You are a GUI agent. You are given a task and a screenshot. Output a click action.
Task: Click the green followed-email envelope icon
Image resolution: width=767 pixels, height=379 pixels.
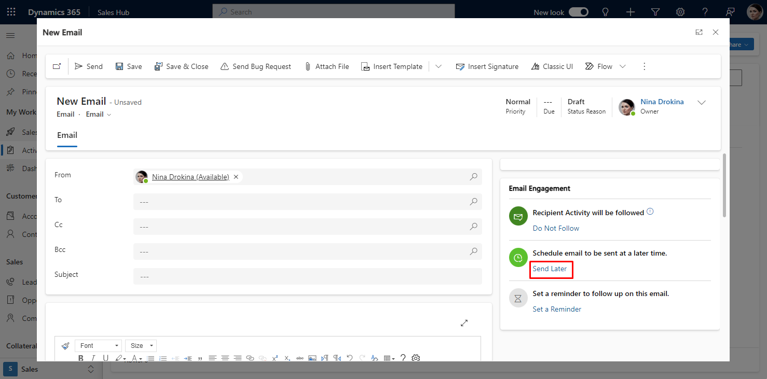(x=518, y=217)
